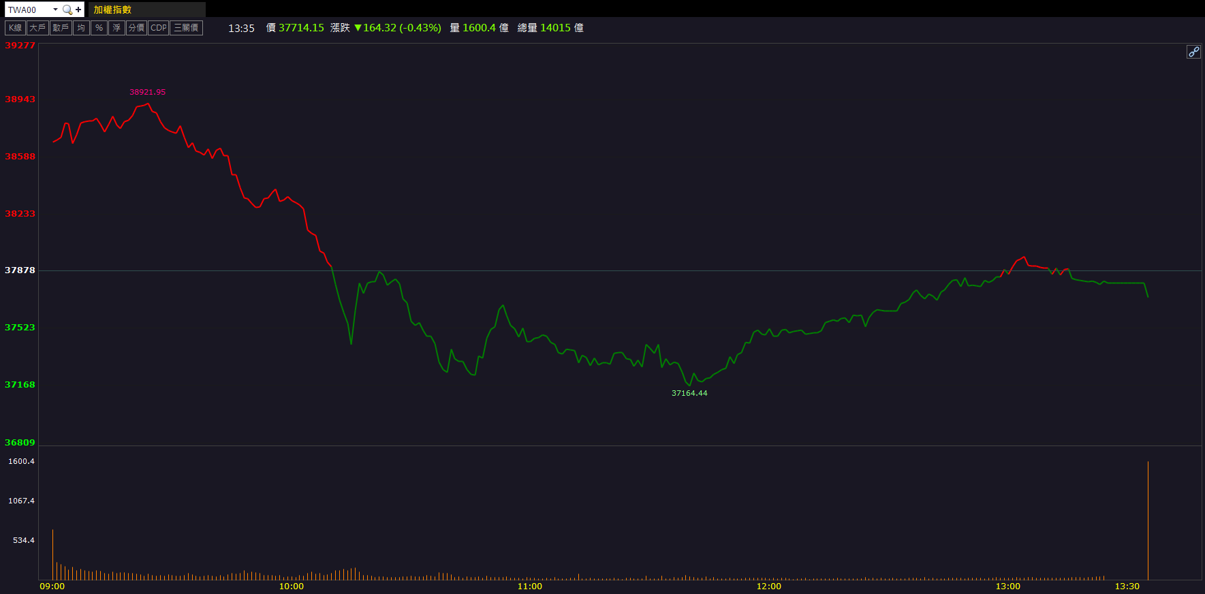Click the low price label 37164.44

click(x=689, y=393)
